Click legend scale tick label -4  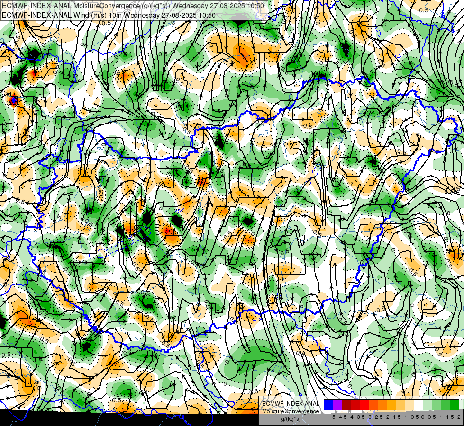pyautogui.click(x=351, y=417)
